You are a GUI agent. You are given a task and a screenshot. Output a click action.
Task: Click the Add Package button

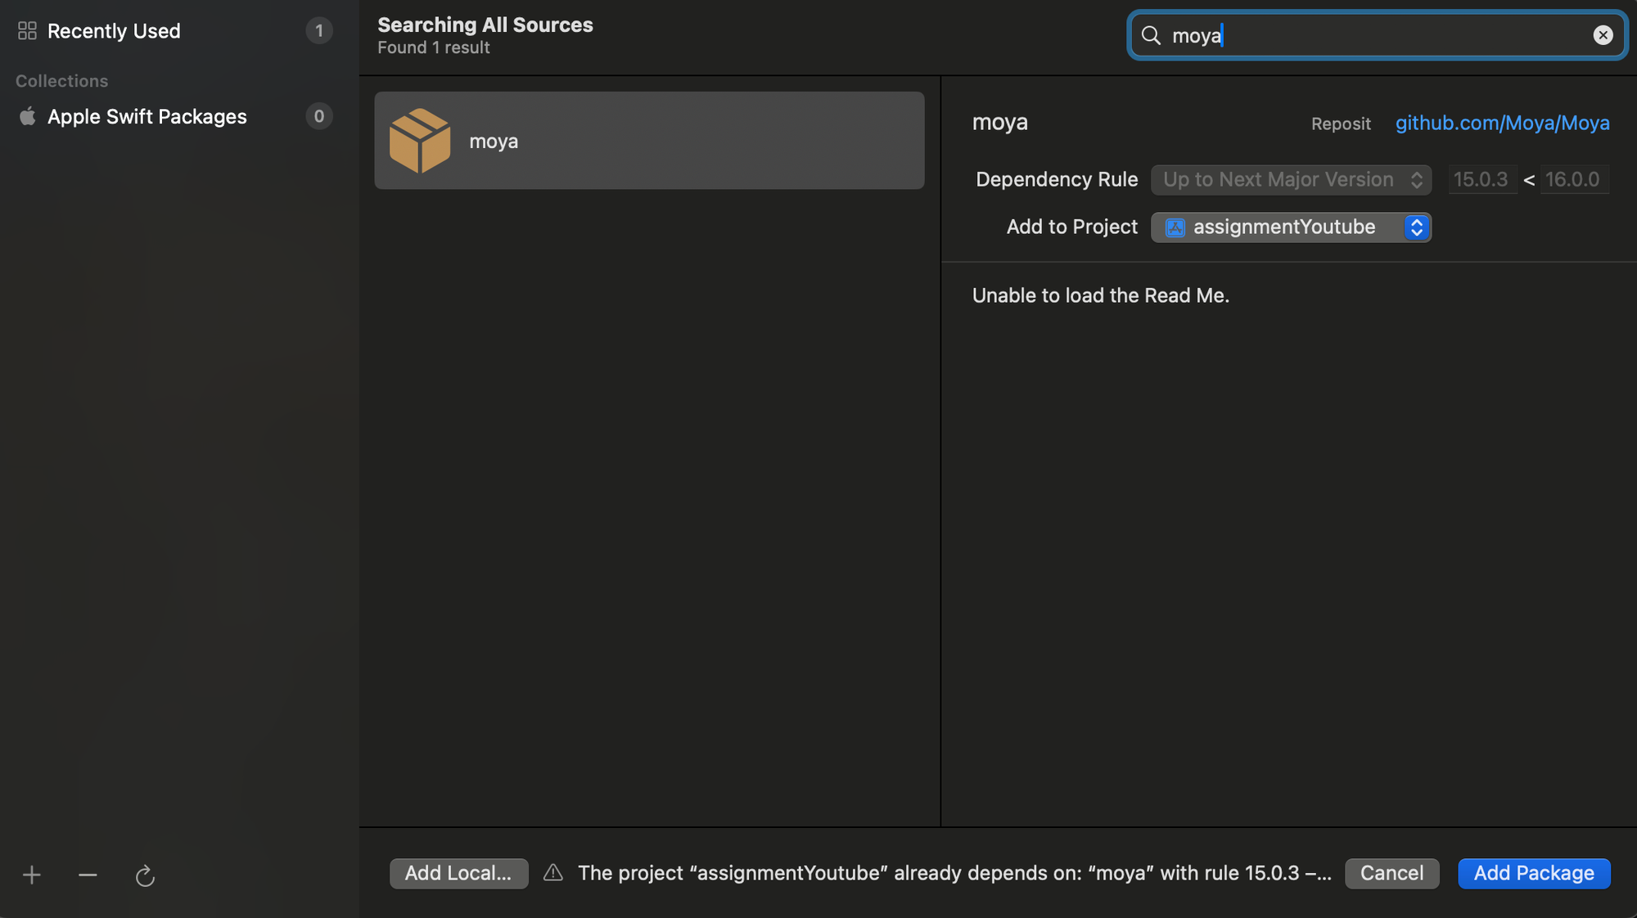pos(1534,873)
